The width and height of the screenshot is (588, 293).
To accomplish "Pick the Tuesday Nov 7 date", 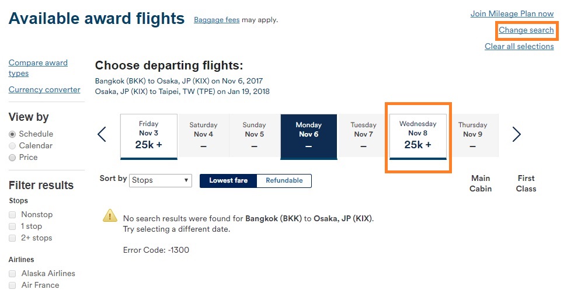I will pos(363,135).
